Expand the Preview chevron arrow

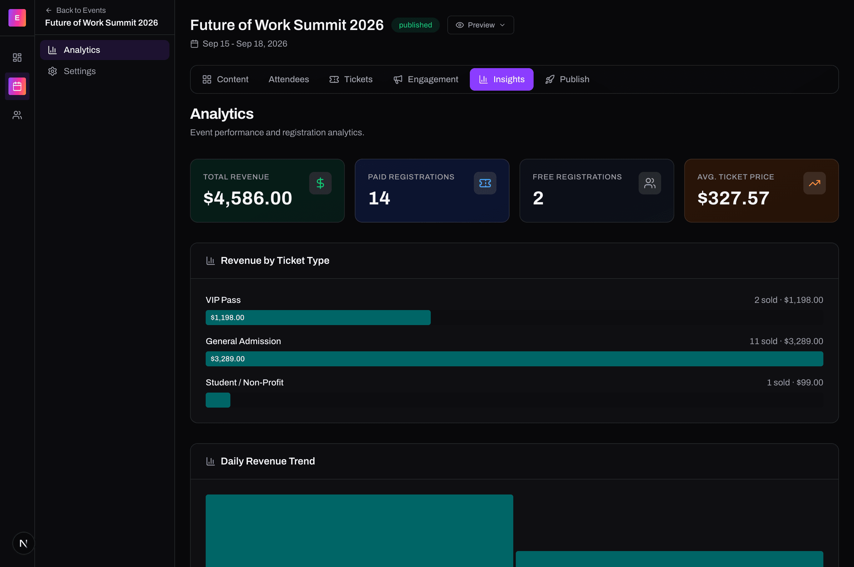tap(502, 25)
